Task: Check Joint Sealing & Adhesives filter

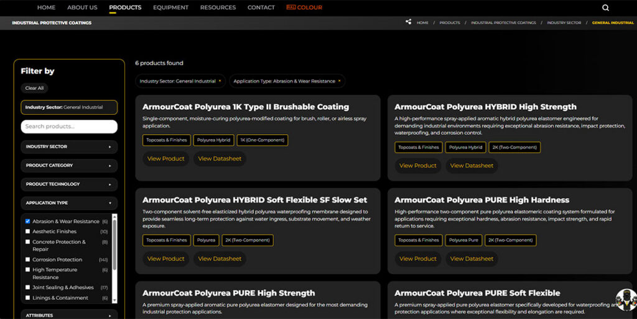Action: 27,287
